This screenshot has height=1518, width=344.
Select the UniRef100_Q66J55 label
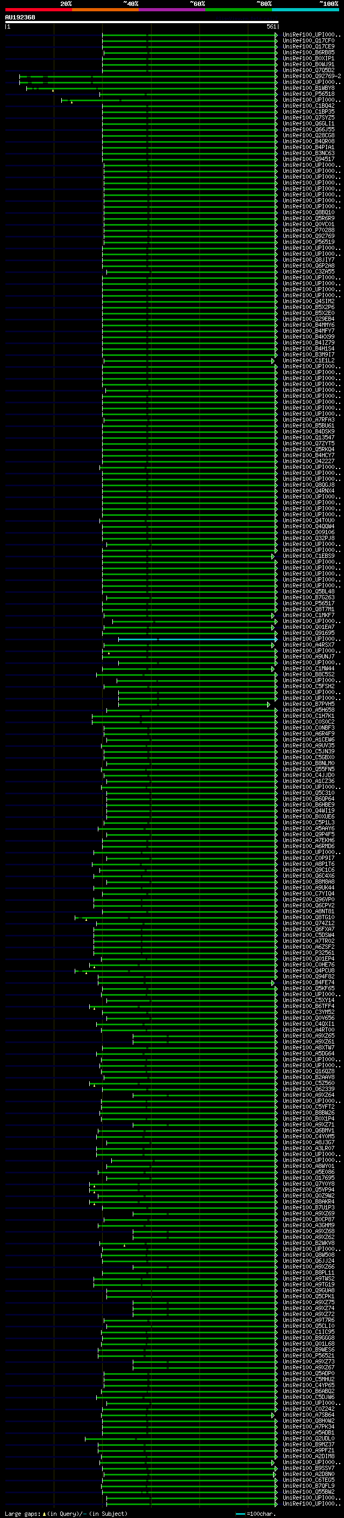pos(309,129)
